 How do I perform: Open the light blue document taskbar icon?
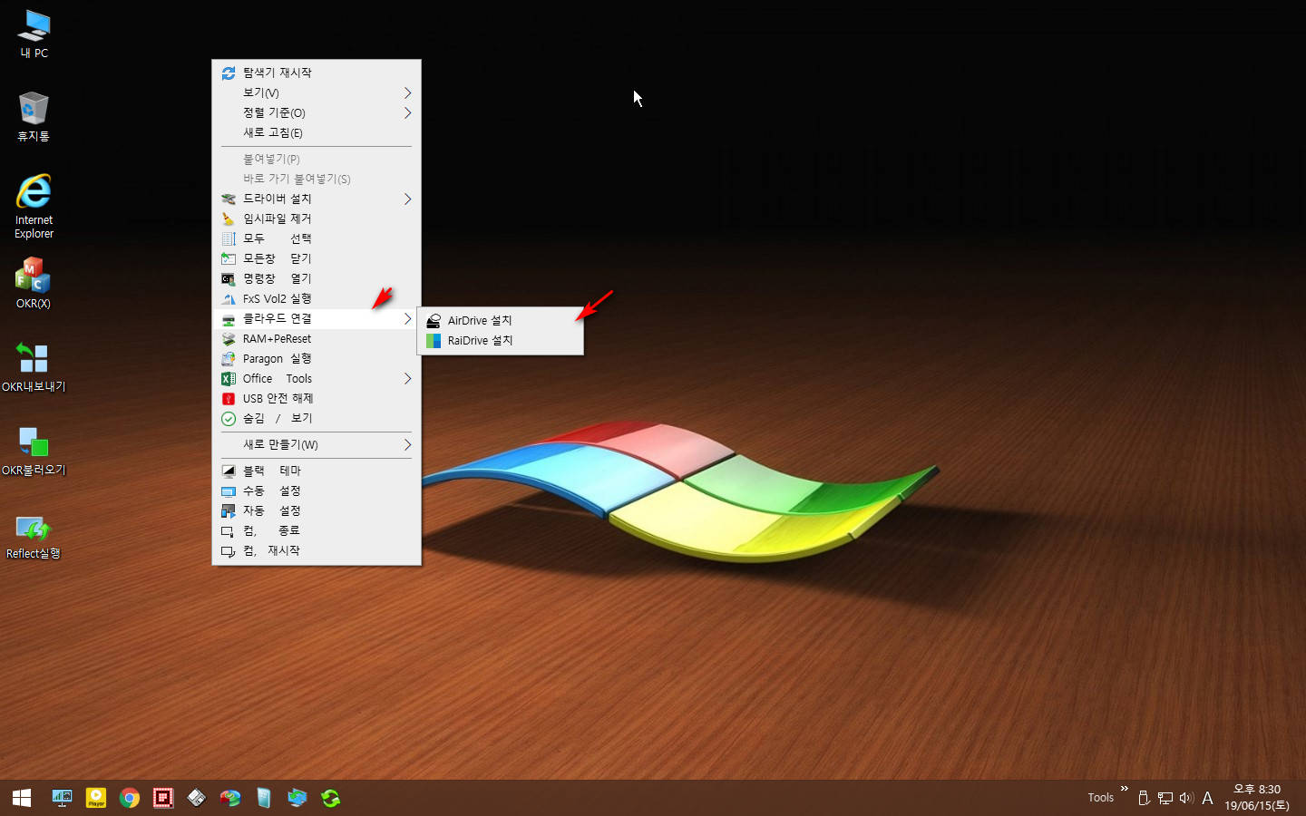click(x=264, y=798)
